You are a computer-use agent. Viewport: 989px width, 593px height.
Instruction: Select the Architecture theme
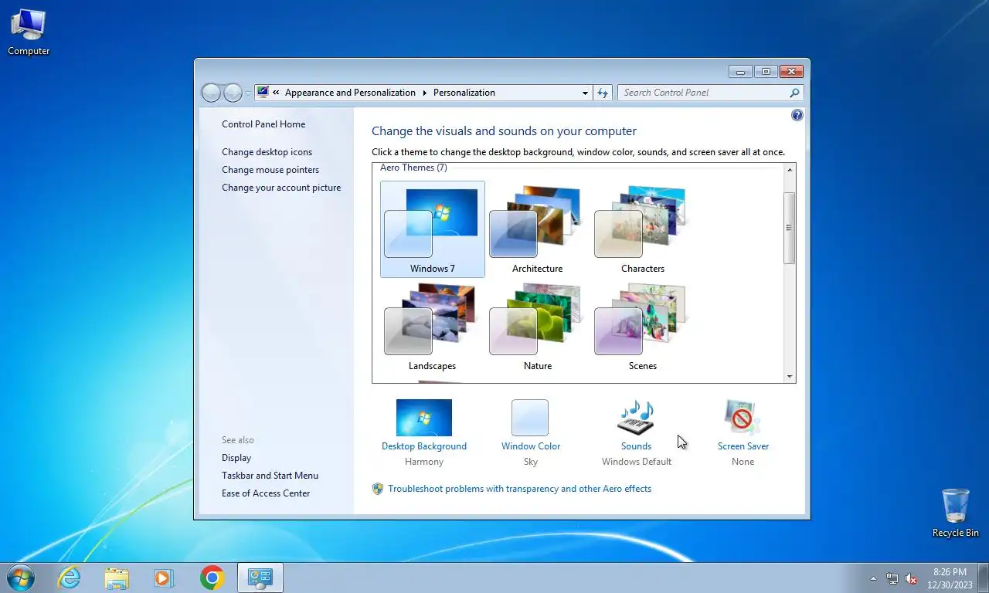pos(538,229)
